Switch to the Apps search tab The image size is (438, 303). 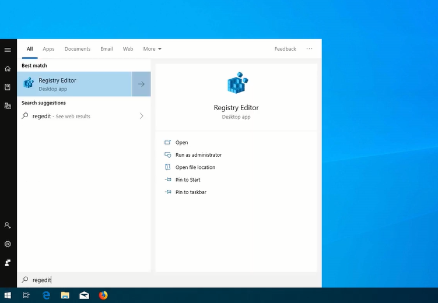click(x=48, y=49)
